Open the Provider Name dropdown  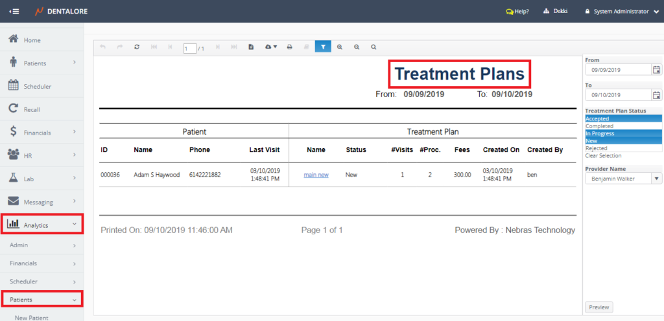(x=656, y=179)
